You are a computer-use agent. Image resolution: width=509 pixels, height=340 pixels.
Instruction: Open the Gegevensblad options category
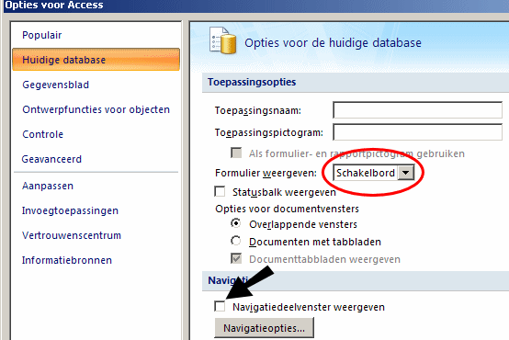[x=55, y=85]
